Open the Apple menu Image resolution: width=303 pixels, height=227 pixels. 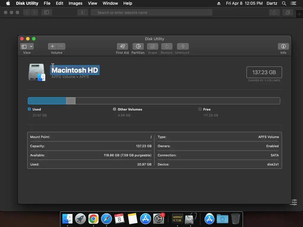pos(8,3)
